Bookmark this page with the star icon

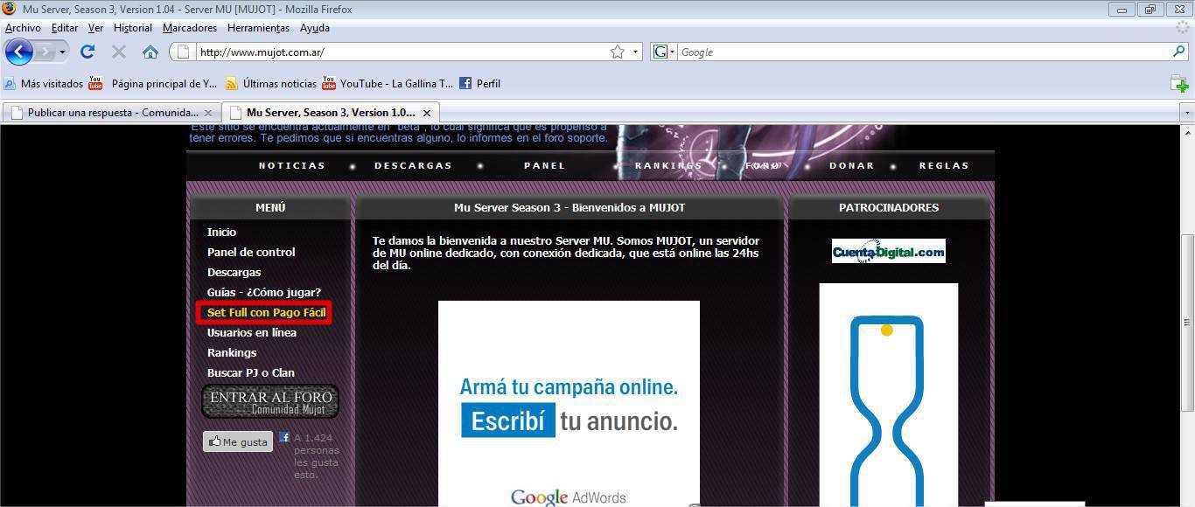[618, 52]
